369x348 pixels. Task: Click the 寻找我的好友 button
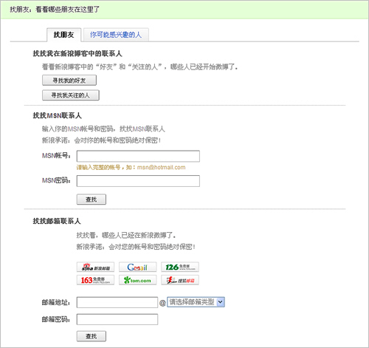coord(69,81)
